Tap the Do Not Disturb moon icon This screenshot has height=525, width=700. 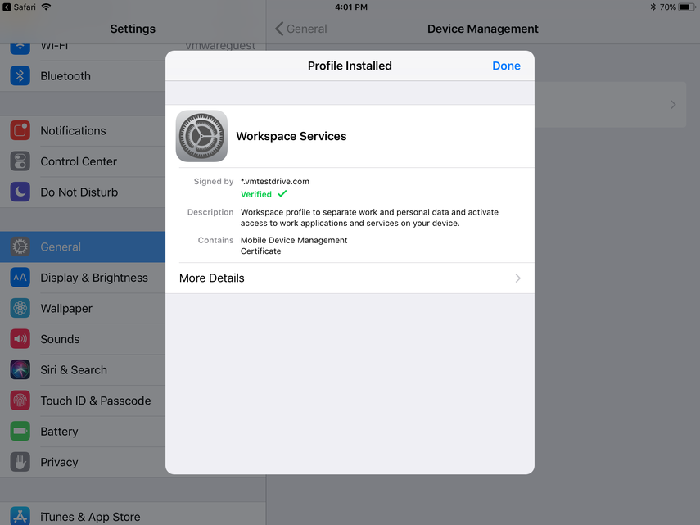(x=20, y=192)
